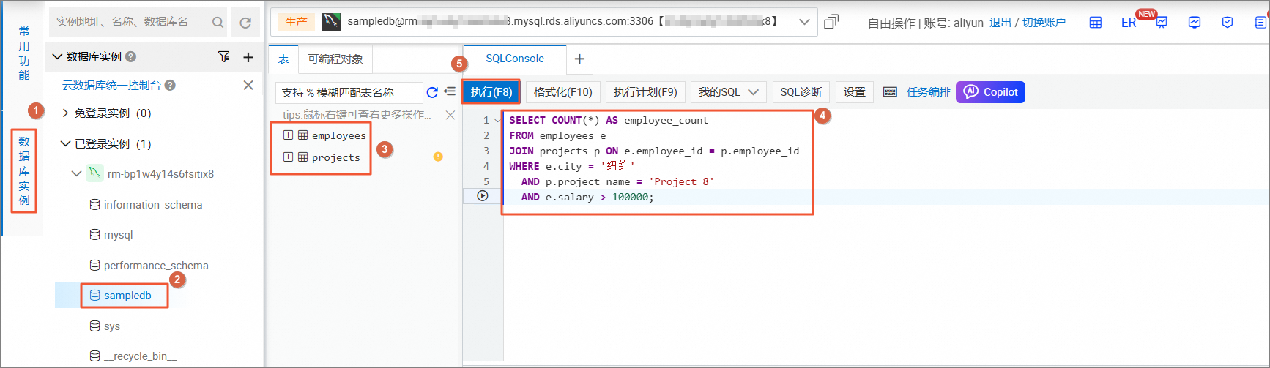The width and height of the screenshot is (1270, 368).
Task: Click 执行(F8) to run query
Action: pos(491,92)
